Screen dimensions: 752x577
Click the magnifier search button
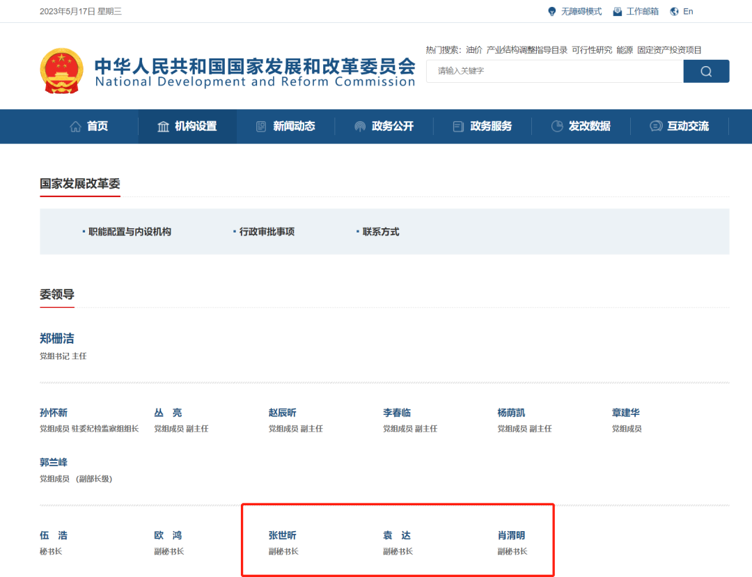tap(706, 72)
